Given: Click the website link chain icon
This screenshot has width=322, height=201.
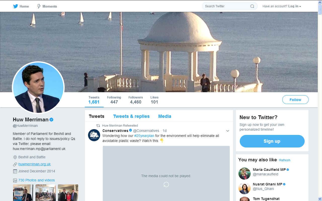Looking at the screenshot, I should pos(15,164).
